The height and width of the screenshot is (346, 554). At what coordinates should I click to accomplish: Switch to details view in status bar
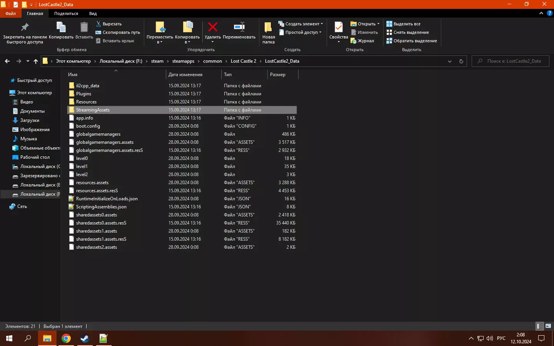[539, 326]
